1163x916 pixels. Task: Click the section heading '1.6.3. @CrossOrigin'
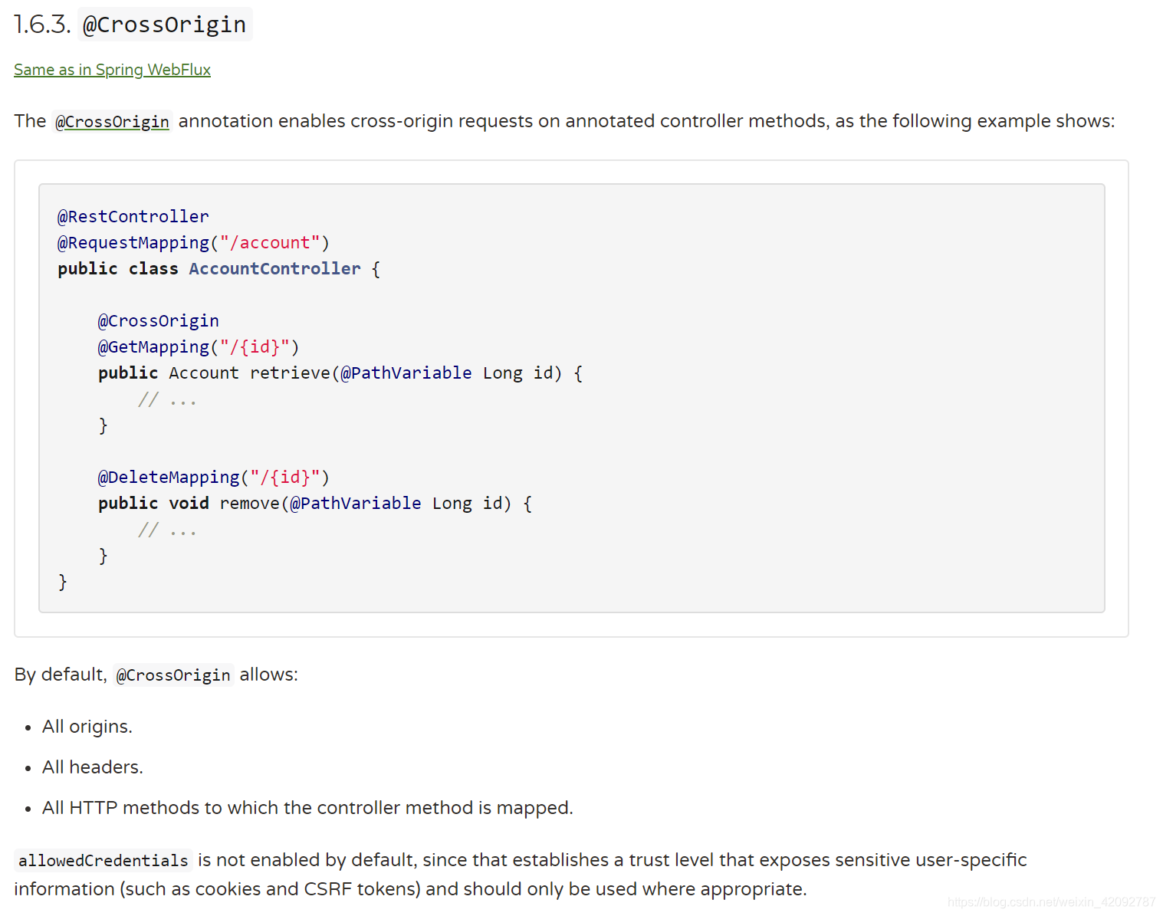point(133,25)
